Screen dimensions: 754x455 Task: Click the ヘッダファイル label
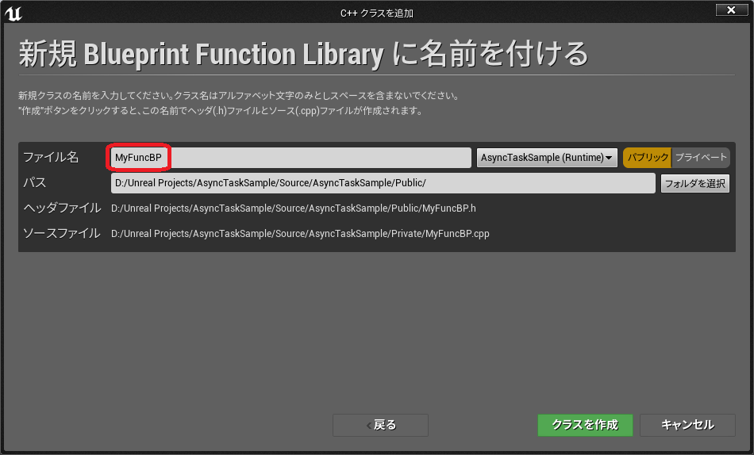point(62,208)
